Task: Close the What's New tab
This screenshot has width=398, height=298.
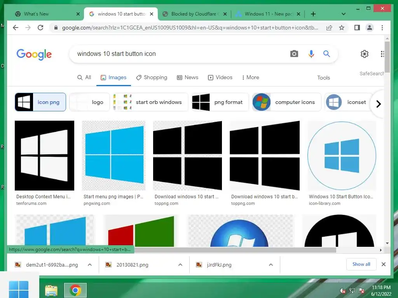Action: [x=78, y=14]
